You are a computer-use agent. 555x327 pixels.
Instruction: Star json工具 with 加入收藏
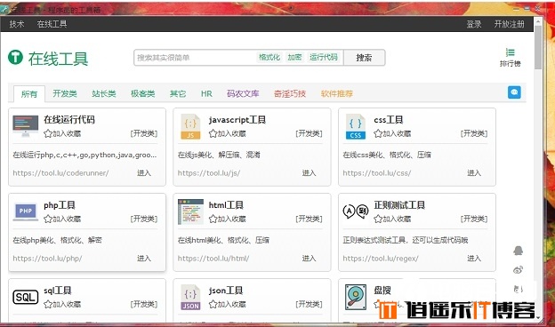pyautogui.click(x=227, y=305)
